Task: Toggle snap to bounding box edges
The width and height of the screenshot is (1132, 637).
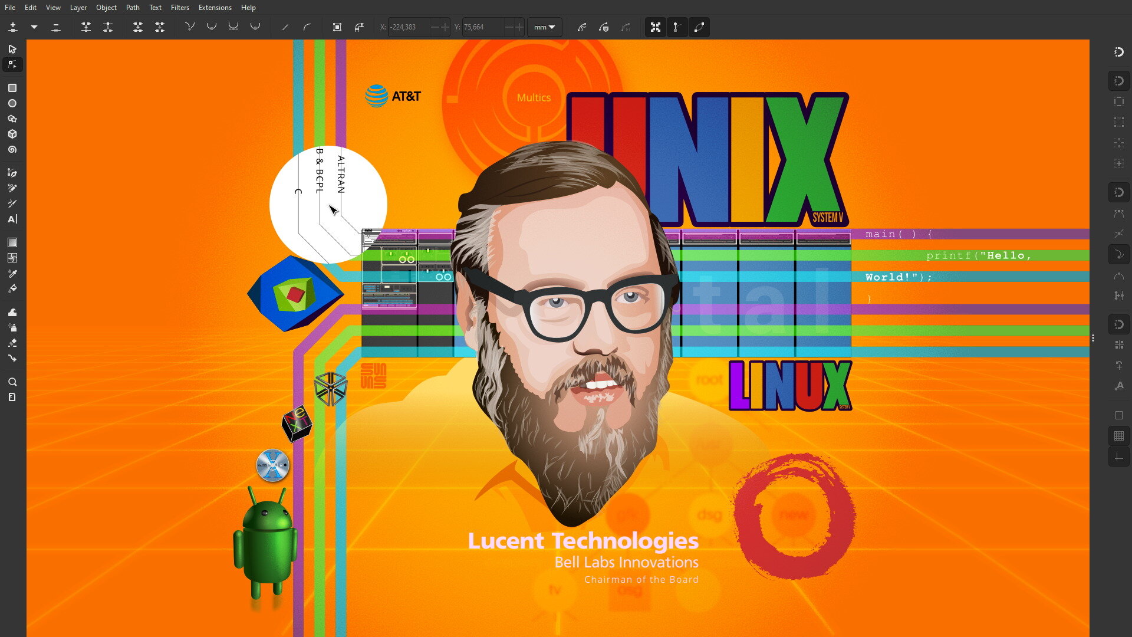Action: click(x=1119, y=101)
